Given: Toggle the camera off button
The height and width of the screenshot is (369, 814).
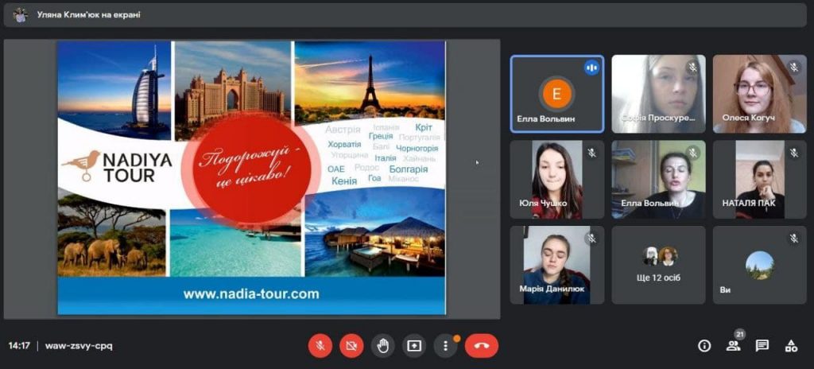Looking at the screenshot, I should coord(351,346).
